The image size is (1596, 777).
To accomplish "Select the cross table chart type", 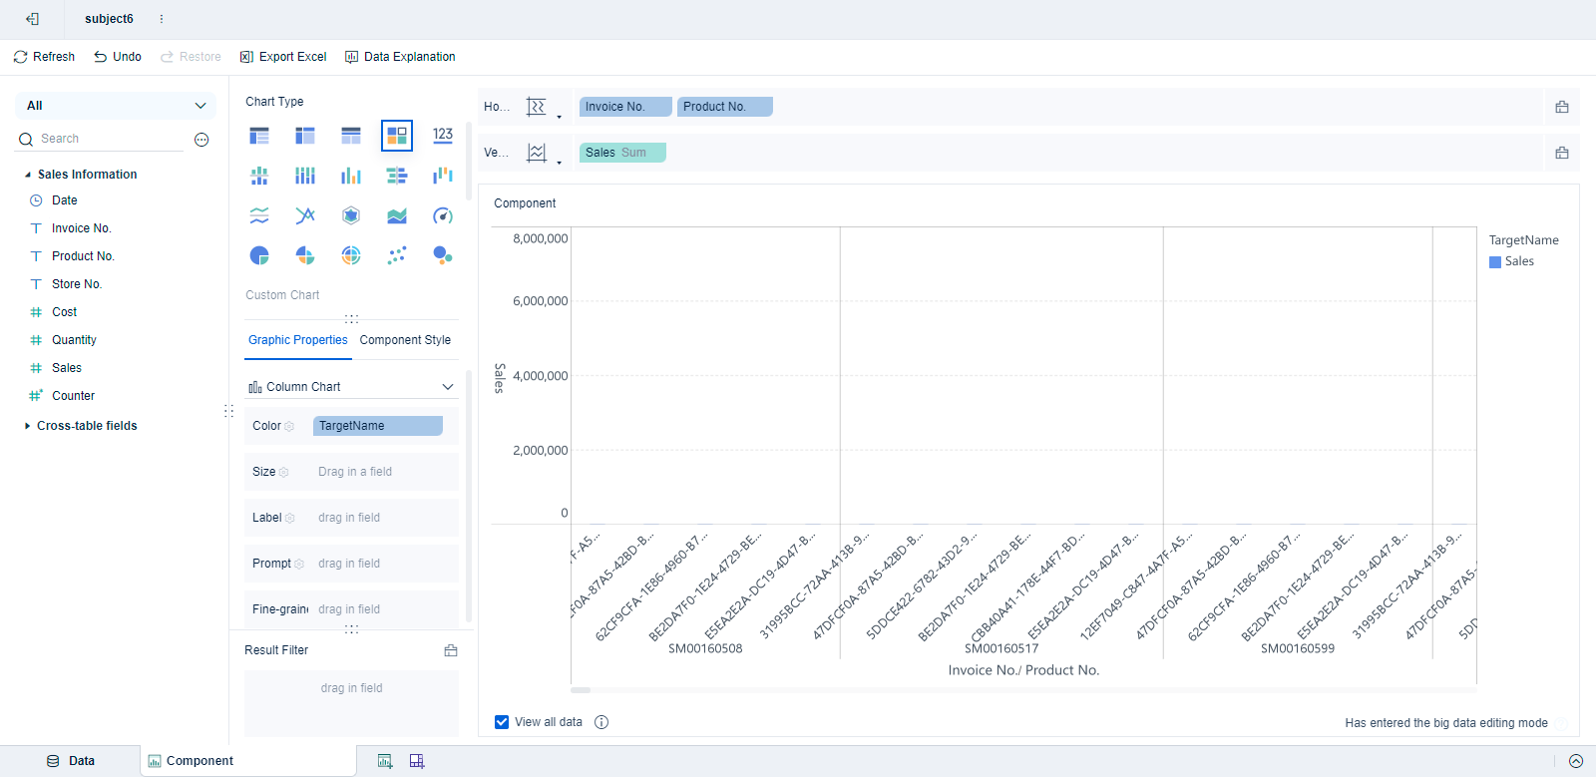I will click(x=305, y=136).
